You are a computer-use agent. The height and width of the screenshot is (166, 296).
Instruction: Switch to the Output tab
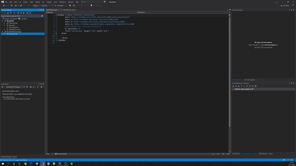pos(271,154)
